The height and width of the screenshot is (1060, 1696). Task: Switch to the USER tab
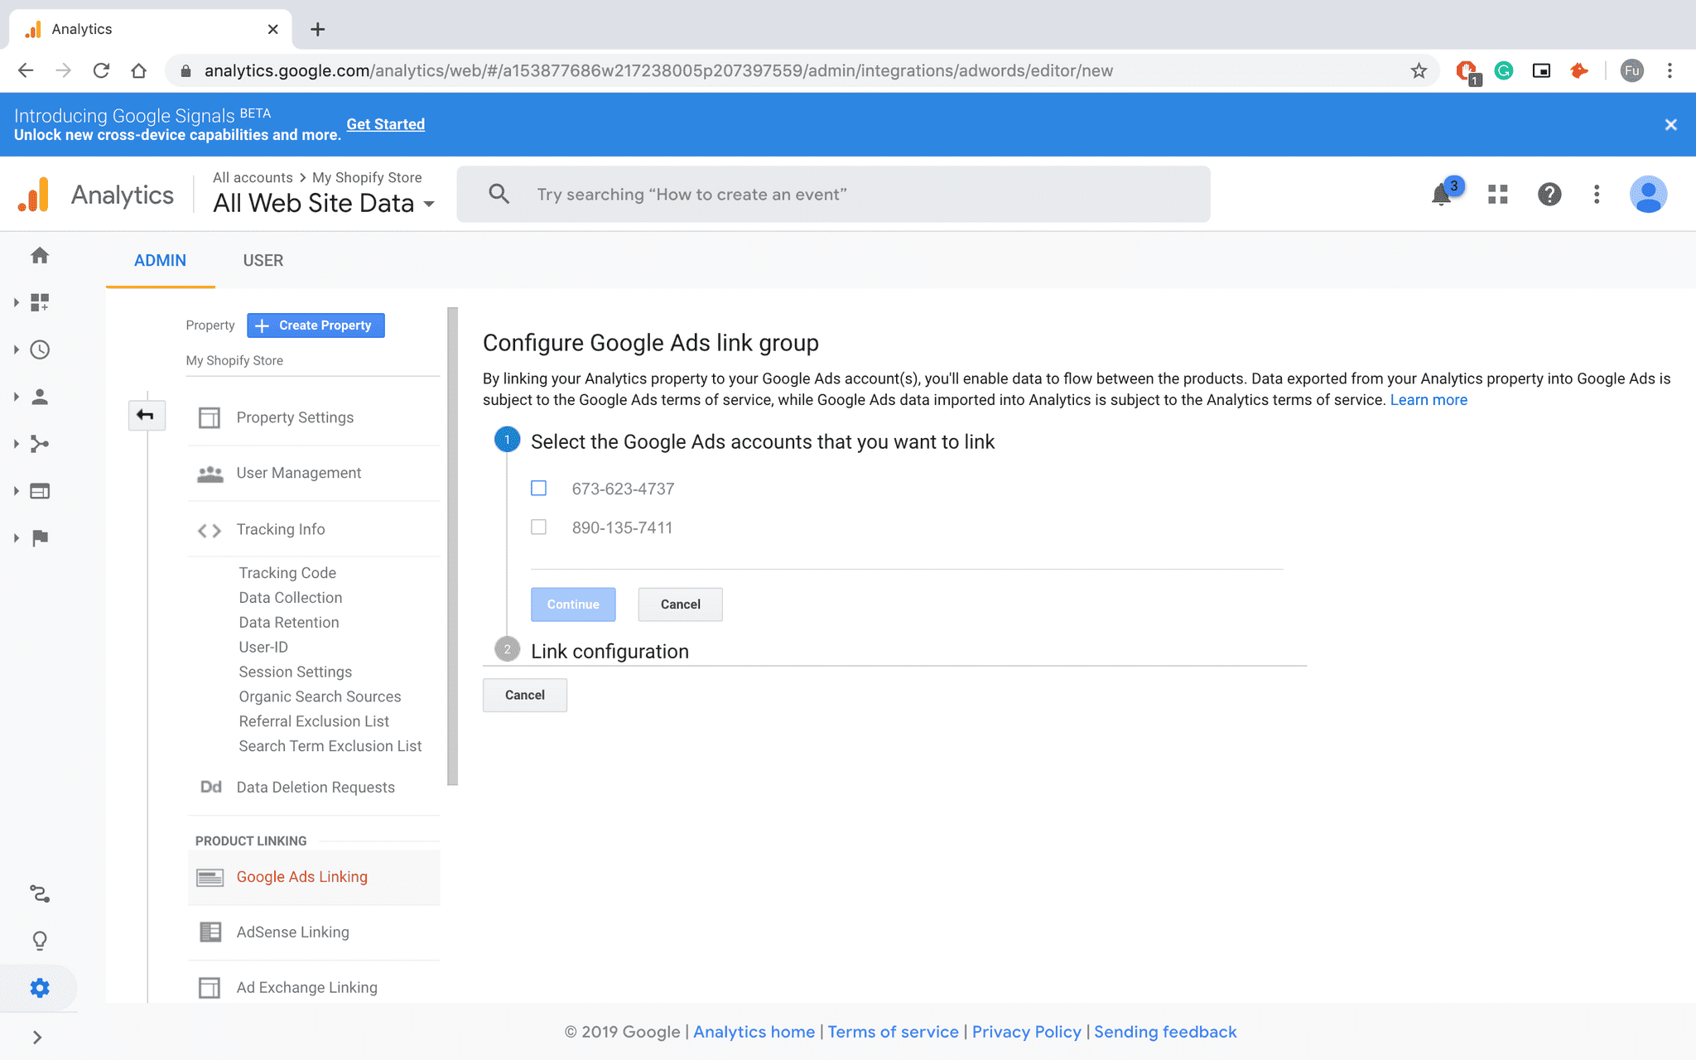[263, 260]
